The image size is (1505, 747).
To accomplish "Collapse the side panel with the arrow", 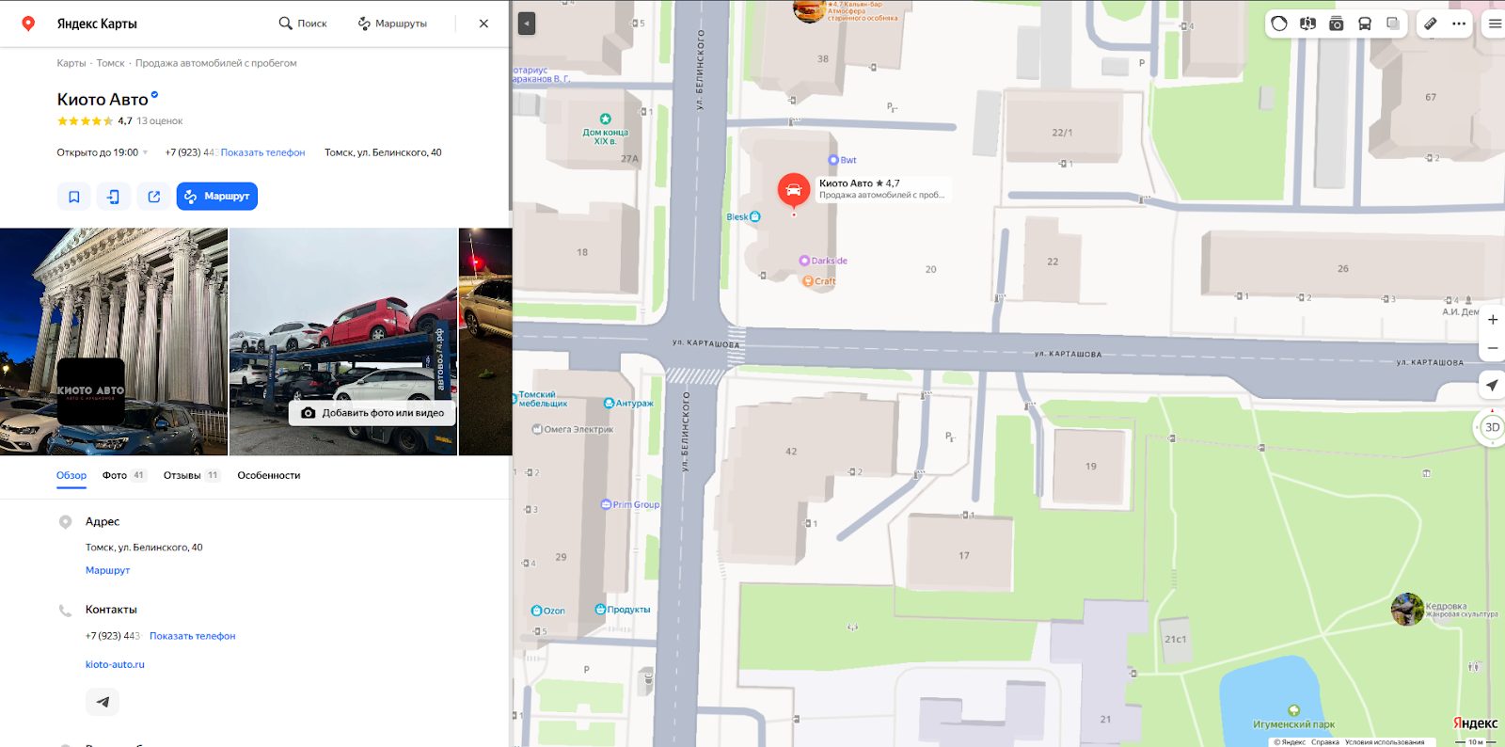I will (527, 24).
